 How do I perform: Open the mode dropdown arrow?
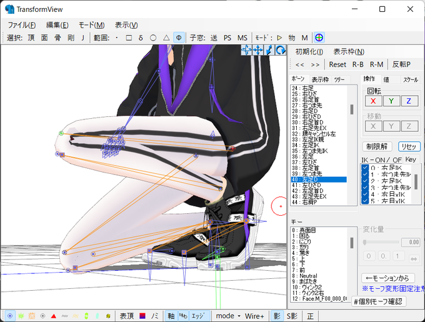[x=239, y=316]
